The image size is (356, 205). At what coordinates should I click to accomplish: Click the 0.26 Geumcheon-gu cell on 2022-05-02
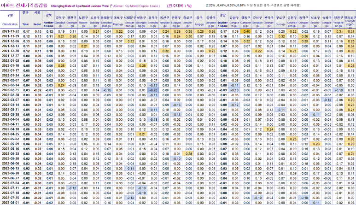click(292, 139)
